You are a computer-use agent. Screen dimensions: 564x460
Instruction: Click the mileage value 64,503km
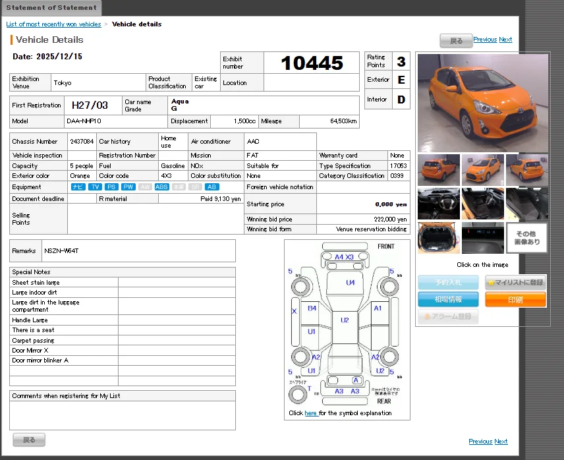pyautogui.click(x=343, y=121)
